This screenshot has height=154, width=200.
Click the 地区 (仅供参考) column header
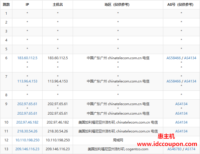[x=118, y=5]
